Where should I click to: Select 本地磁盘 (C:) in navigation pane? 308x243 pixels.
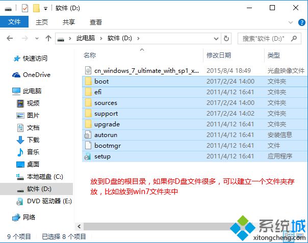(45, 177)
